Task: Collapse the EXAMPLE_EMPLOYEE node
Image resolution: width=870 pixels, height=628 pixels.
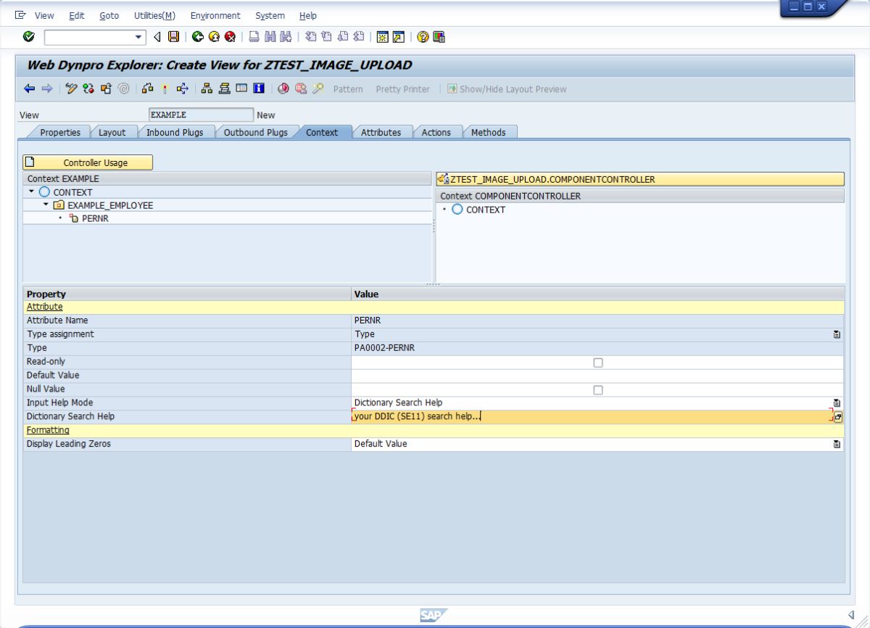Action: pyautogui.click(x=45, y=205)
